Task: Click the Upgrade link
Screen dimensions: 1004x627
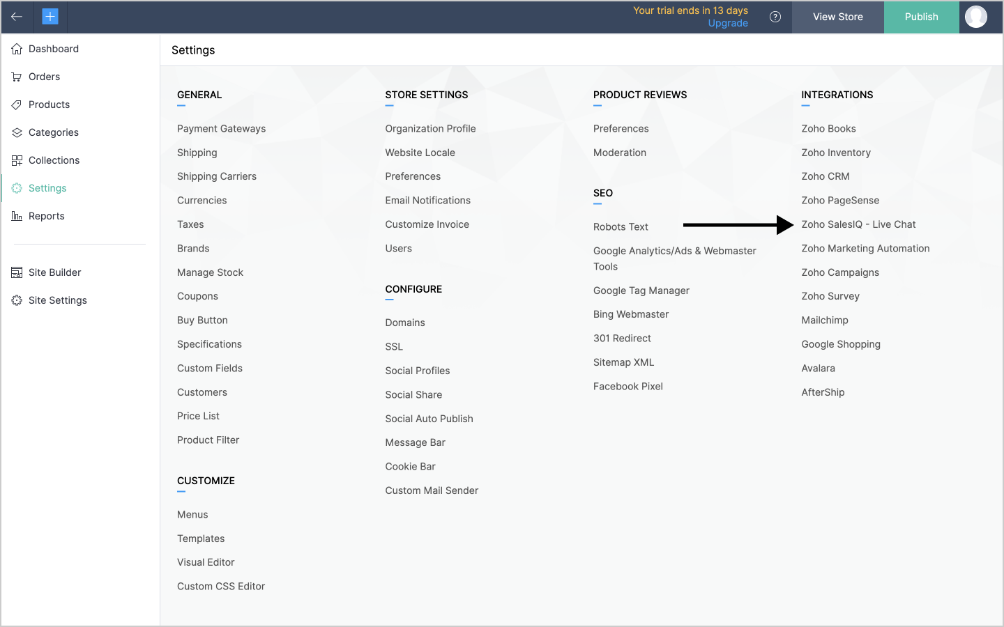Action: pyautogui.click(x=728, y=23)
